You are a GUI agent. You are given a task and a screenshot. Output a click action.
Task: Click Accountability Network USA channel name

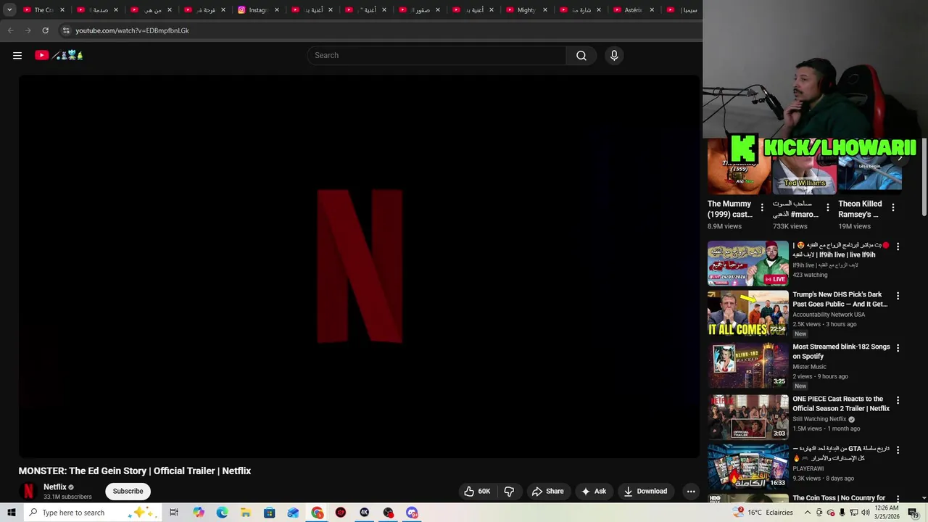coord(829,315)
